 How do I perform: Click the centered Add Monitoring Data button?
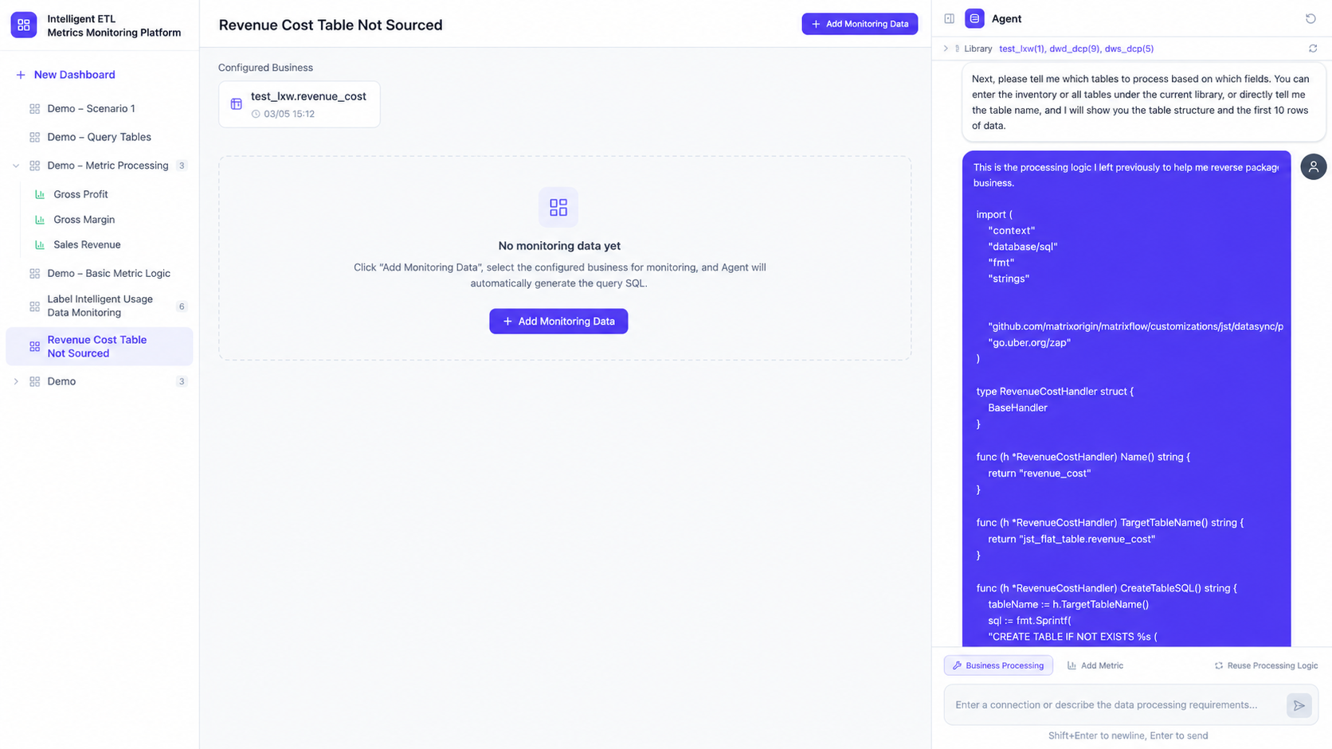[558, 322]
